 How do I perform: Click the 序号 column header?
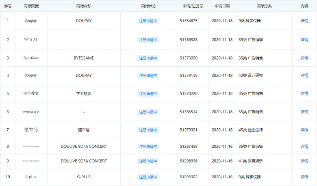point(8,6)
